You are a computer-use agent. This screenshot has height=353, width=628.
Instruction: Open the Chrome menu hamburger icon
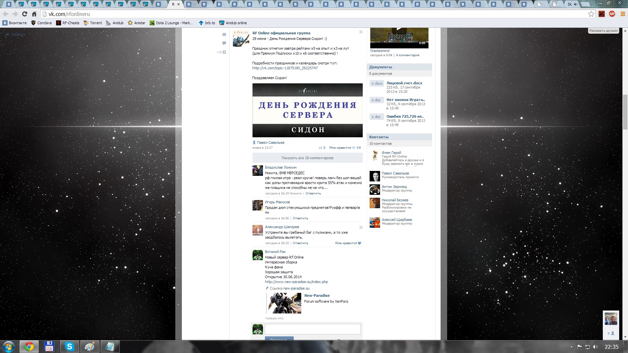(x=622, y=14)
